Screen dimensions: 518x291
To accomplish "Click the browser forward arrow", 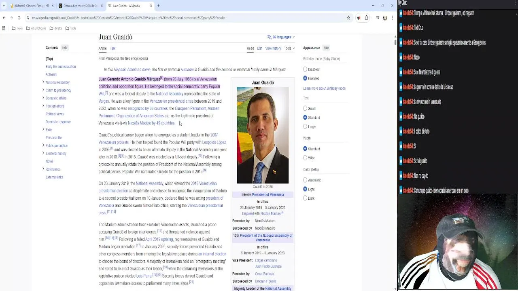I will [x=11, y=18].
